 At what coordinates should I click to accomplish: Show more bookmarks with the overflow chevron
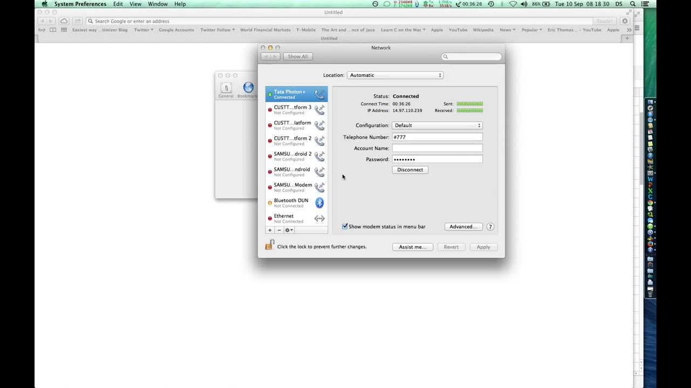[x=629, y=30]
